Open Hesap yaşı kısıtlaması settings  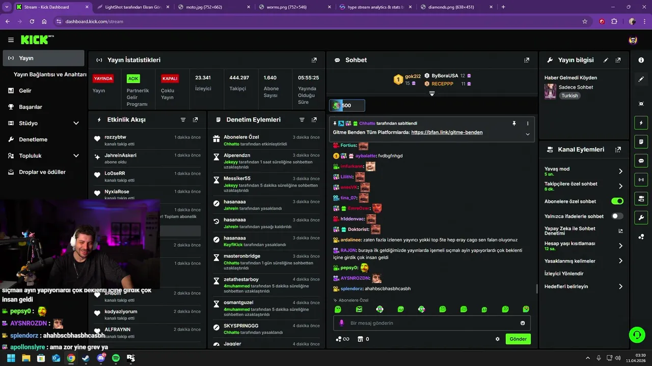[584, 246]
